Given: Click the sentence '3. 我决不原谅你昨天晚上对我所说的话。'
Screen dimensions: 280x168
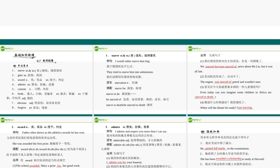Looking at the screenshot, I should [226, 164].
